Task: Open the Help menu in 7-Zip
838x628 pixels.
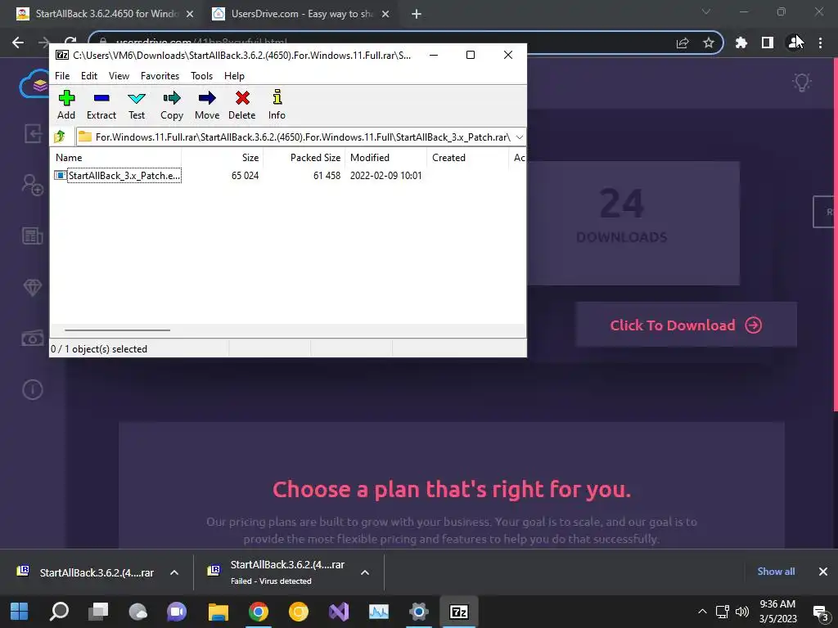Action: [234, 76]
